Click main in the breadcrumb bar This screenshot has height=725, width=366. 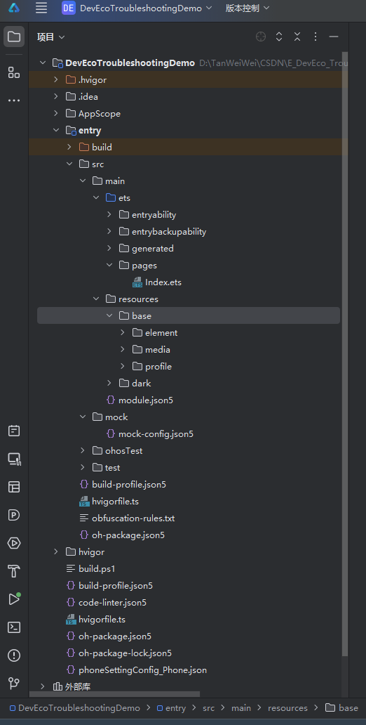[241, 708]
